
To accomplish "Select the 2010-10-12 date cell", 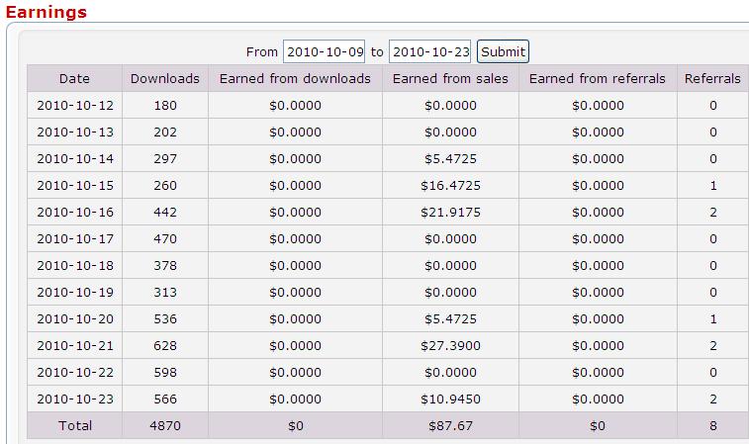I will (x=75, y=106).
